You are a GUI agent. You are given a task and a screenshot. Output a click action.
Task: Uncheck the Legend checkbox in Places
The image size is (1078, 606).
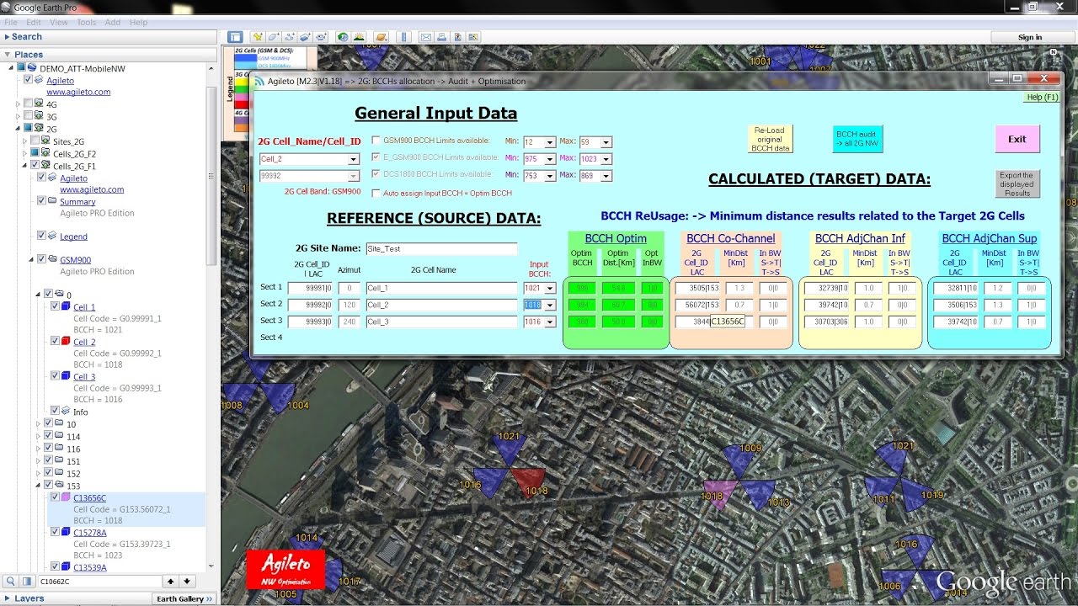tap(41, 236)
